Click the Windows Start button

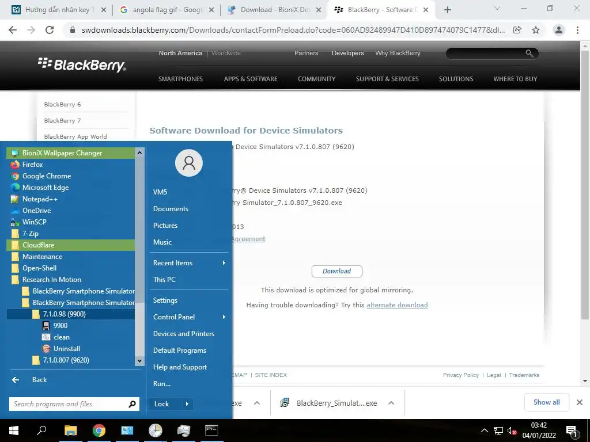click(x=14, y=430)
